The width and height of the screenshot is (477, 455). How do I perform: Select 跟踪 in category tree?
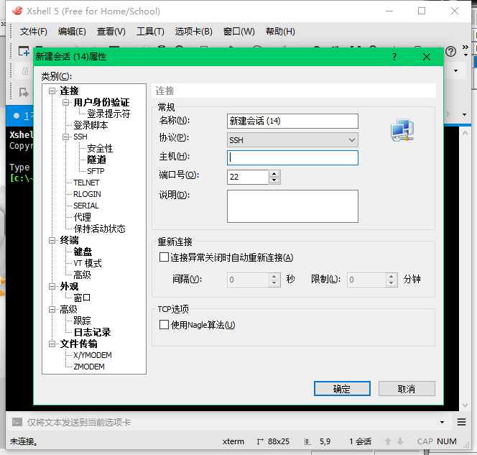click(x=82, y=321)
